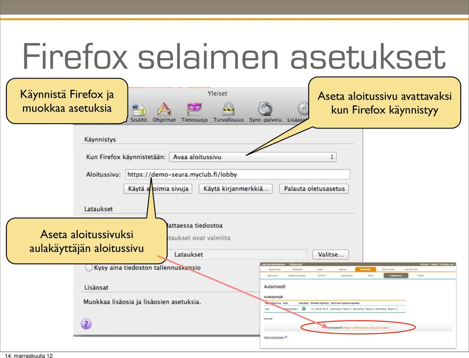469x358 pixels.
Task: Select 'Kysy aina tiedoston tallennuskansio' radio button
Action: 89,267
